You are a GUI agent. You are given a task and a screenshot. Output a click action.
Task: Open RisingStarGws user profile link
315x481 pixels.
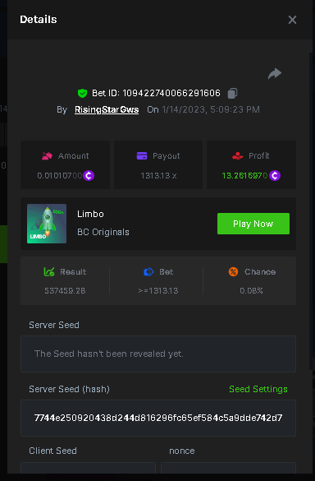point(107,109)
